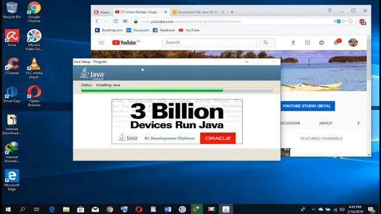
Task: Click the Java installation progress bar
Action: pyautogui.click(x=177, y=90)
